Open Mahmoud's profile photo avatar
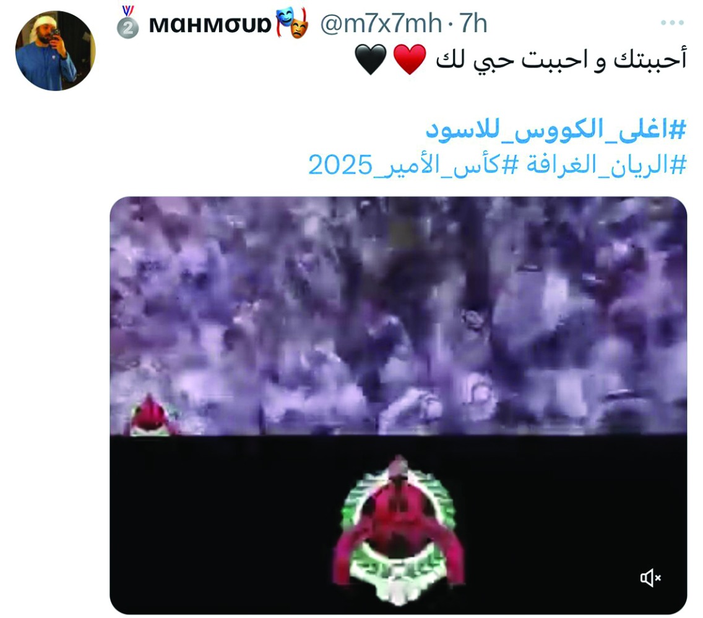The image size is (703, 618). click(x=55, y=51)
